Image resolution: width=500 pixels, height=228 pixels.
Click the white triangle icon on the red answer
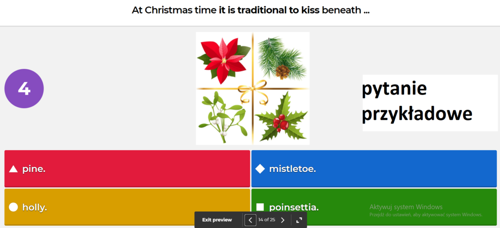14,169
